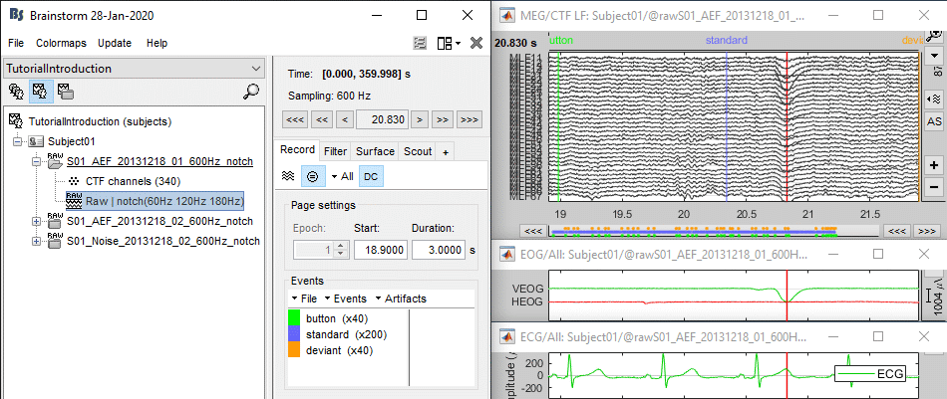Open the database search magnifier
Image resolution: width=947 pixels, height=399 pixels.
click(251, 92)
